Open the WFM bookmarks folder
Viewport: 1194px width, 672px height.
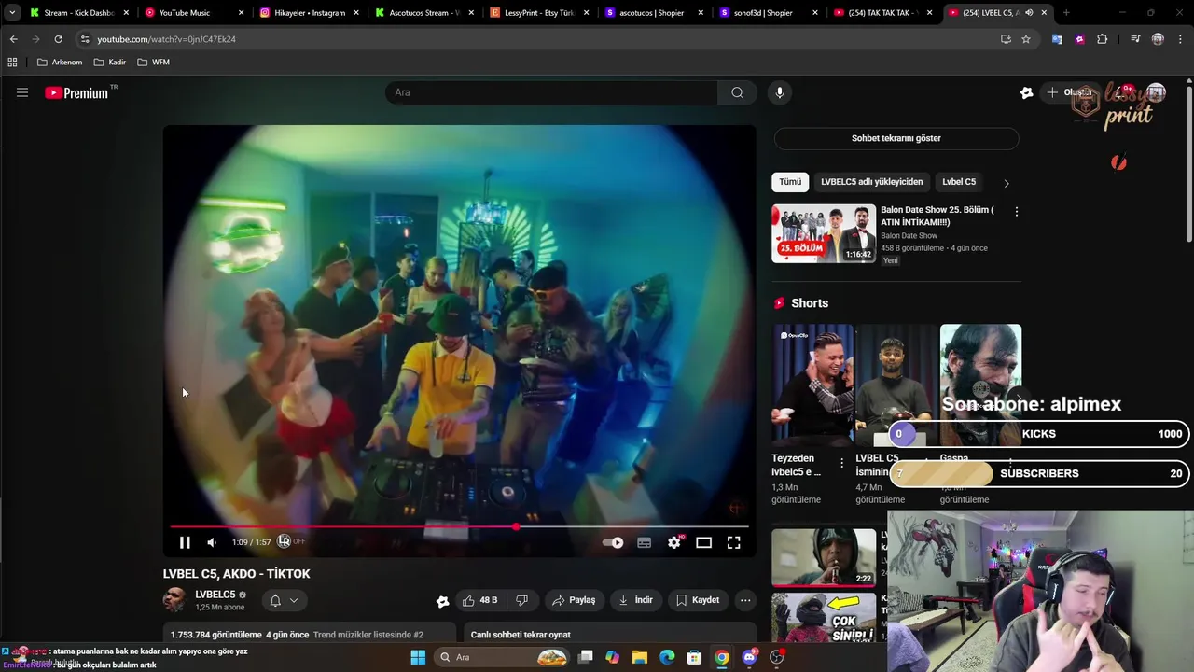coord(153,63)
